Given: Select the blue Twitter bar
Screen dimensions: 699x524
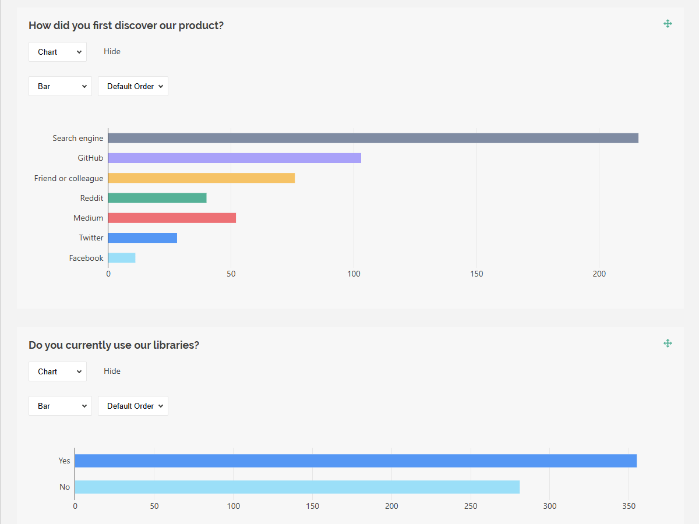Looking at the screenshot, I should point(143,238).
